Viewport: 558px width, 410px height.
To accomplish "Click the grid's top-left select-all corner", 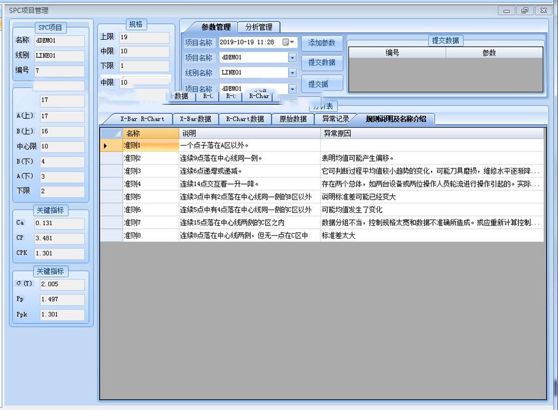I will click(x=111, y=133).
